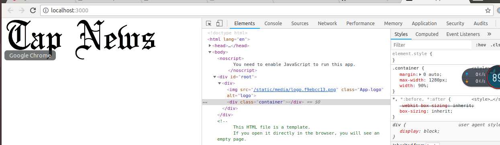Activate the DevTools inspect element picker
Screen dimensions: 500x145
point(209,24)
